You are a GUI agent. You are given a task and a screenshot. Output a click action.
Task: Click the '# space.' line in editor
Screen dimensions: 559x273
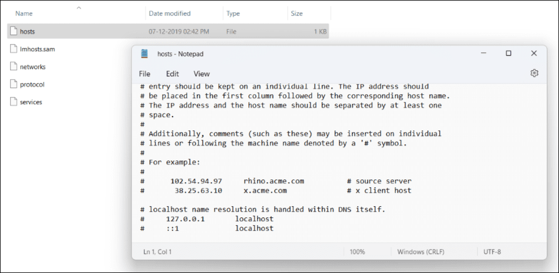click(157, 115)
